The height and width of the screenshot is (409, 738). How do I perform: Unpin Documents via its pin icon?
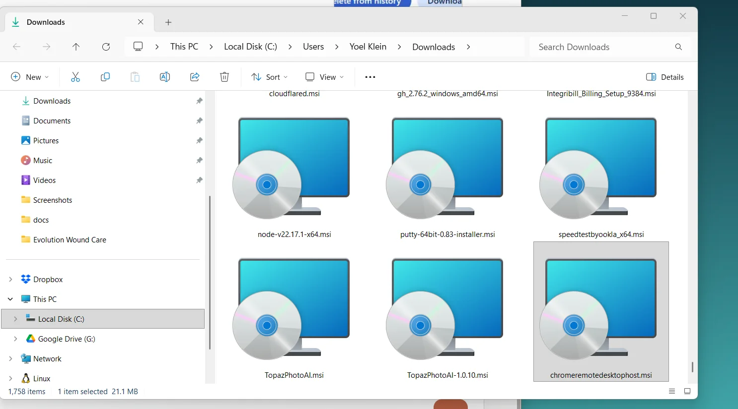click(199, 120)
